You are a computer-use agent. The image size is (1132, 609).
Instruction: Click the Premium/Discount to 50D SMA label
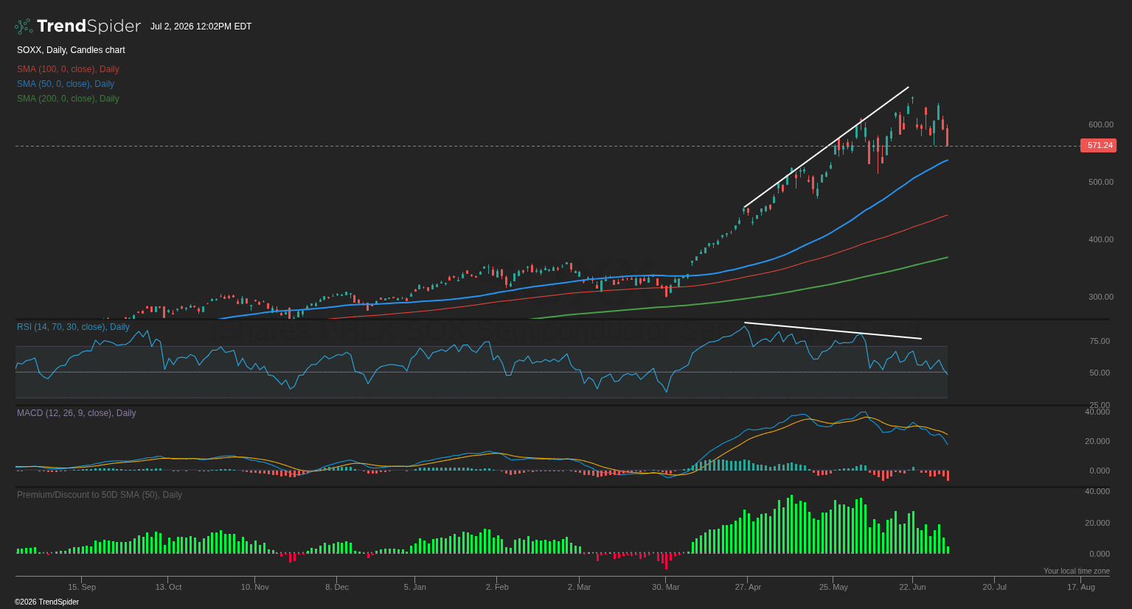[x=100, y=495]
